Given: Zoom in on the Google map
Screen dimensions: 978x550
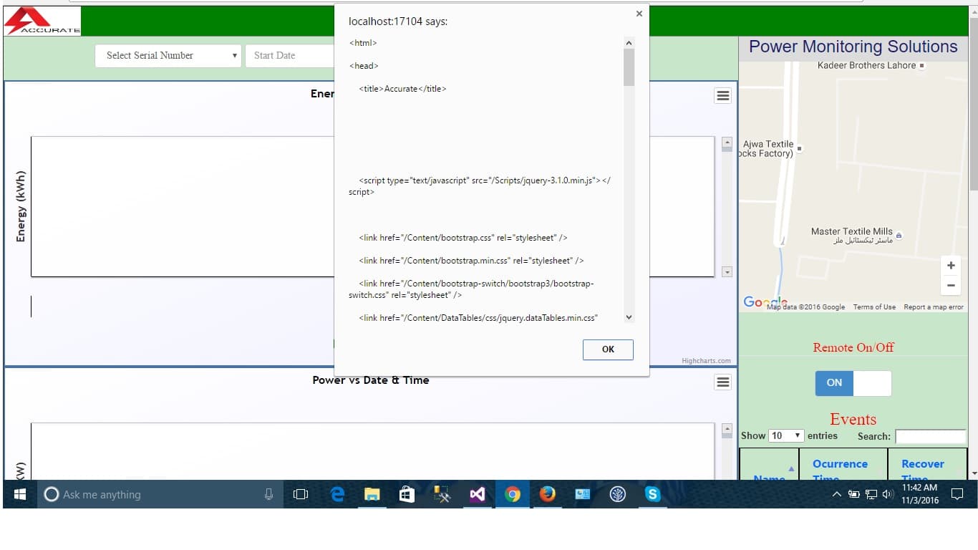Looking at the screenshot, I should (951, 266).
